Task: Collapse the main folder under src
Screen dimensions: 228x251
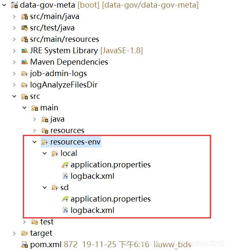Action: pyautogui.click(x=24, y=108)
